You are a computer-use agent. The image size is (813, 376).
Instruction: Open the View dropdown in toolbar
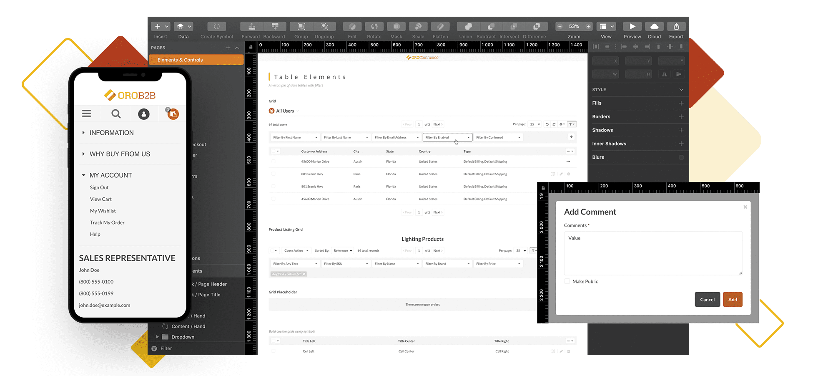[x=606, y=26]
